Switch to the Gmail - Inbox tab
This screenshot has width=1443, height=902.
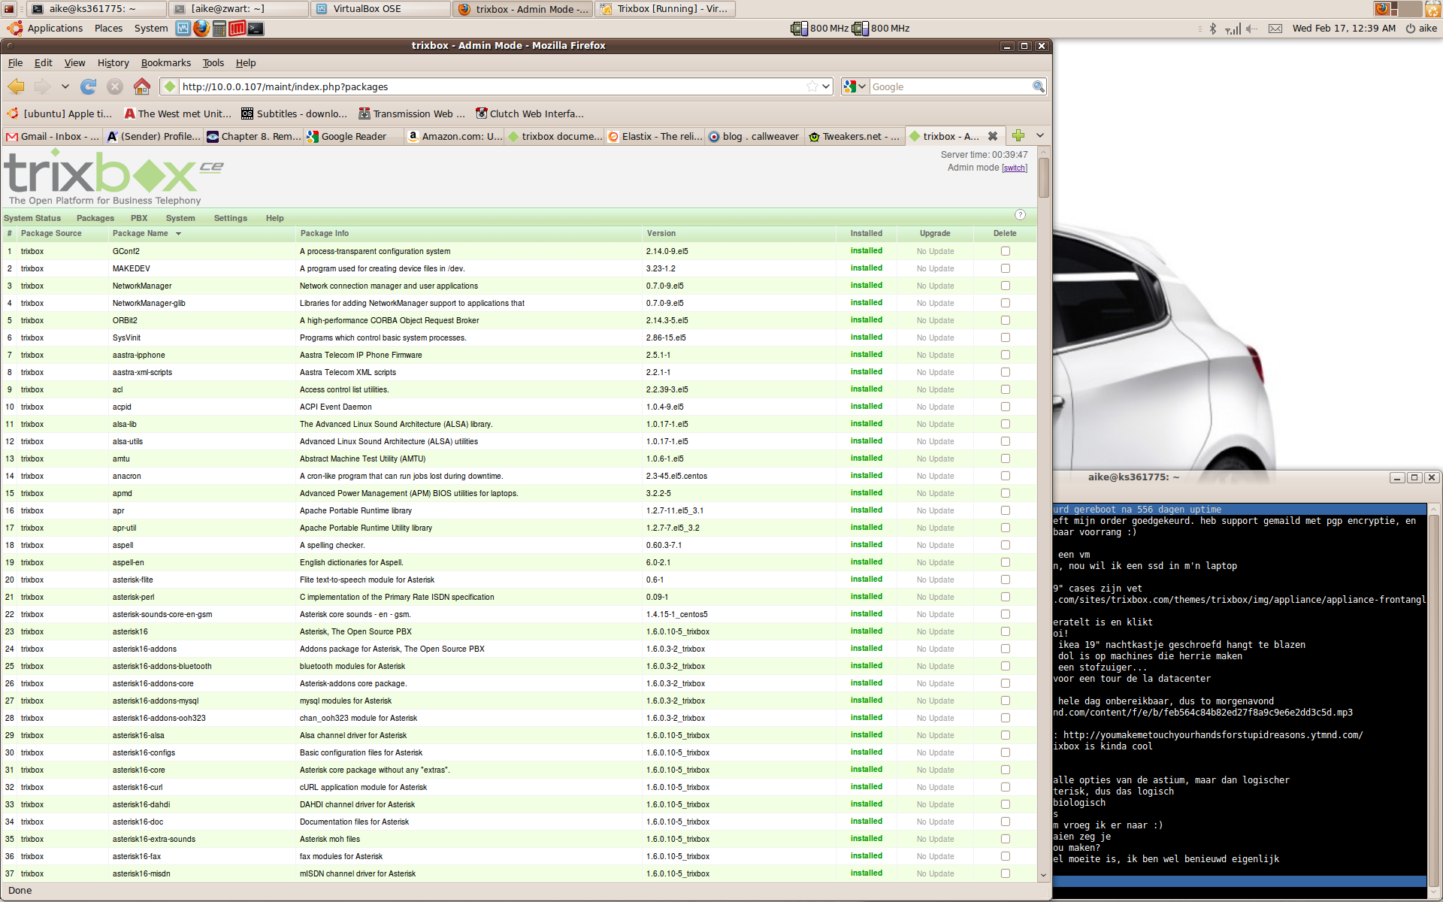point(53,136)
